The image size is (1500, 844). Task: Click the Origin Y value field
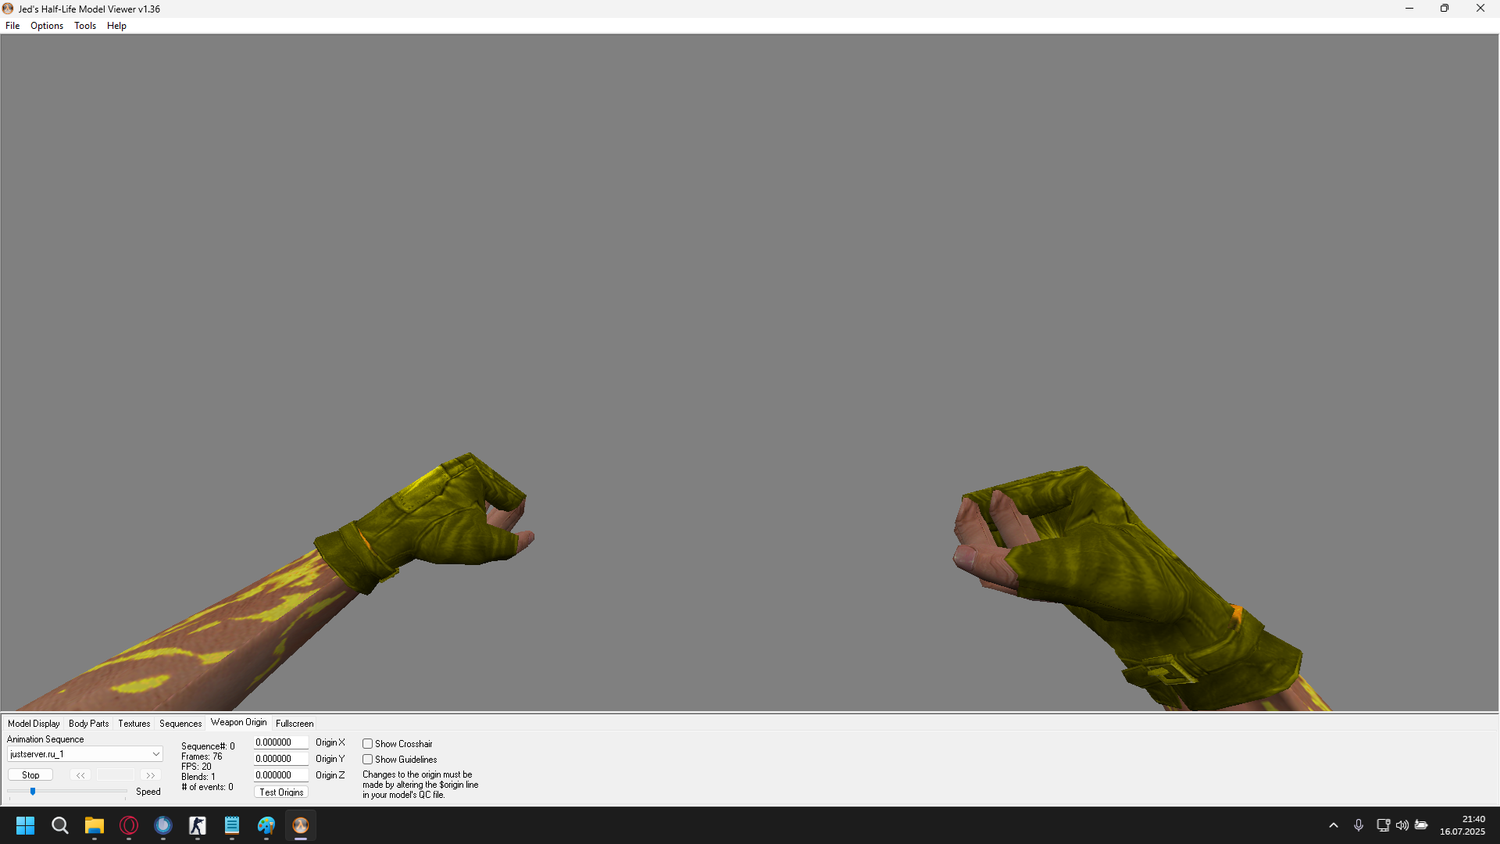[x=281, y=759]
